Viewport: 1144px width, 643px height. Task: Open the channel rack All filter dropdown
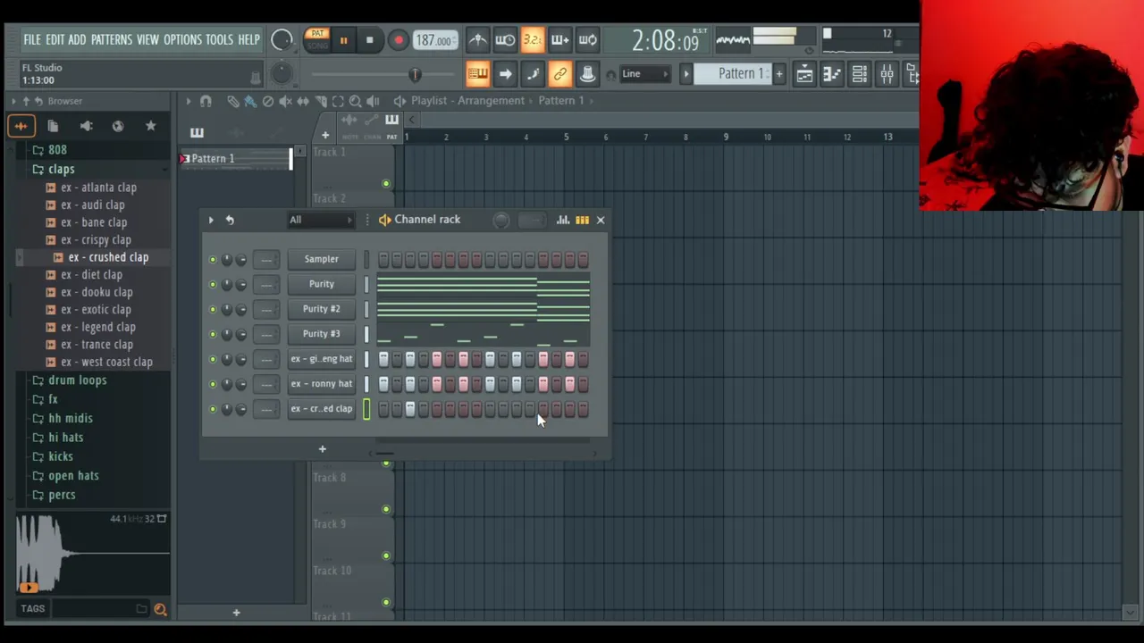[320, 220]
